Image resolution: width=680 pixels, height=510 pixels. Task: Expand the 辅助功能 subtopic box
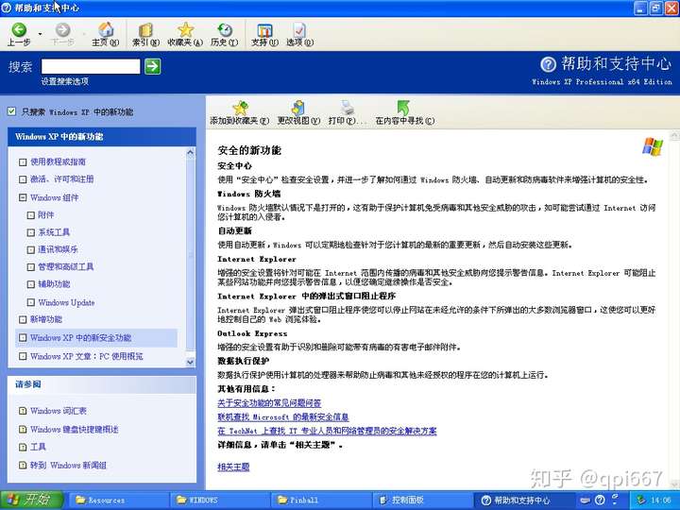point(31,284)
